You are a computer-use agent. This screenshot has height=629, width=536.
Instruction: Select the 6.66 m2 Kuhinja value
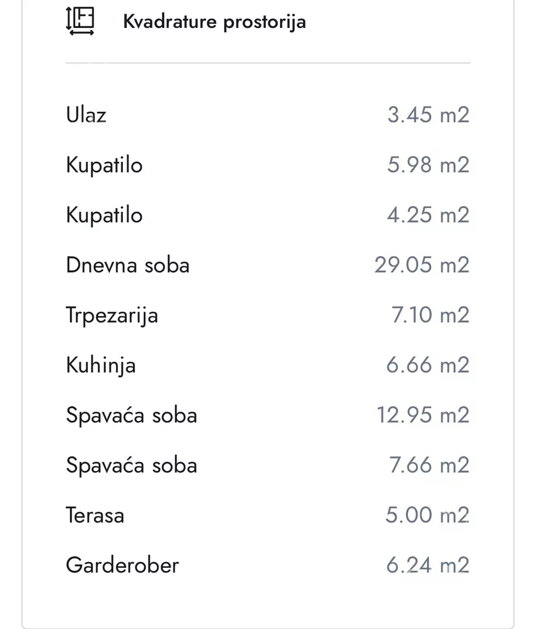pos(428,365)
